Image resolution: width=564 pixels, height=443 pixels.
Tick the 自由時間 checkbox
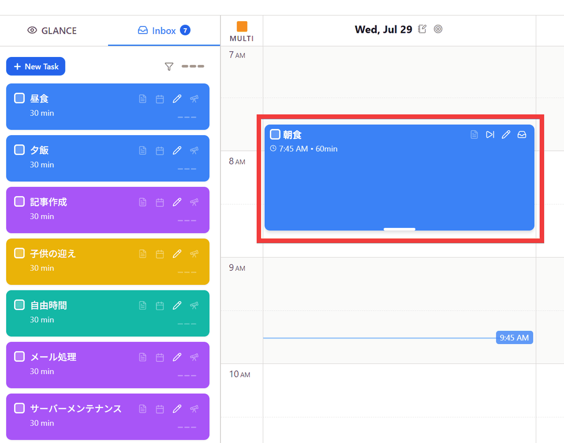point(19,305)
